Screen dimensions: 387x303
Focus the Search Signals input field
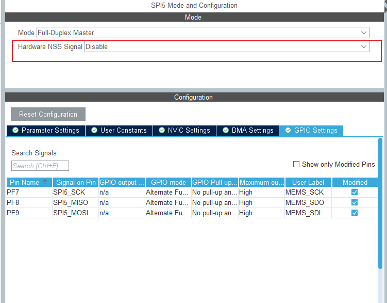40,166
